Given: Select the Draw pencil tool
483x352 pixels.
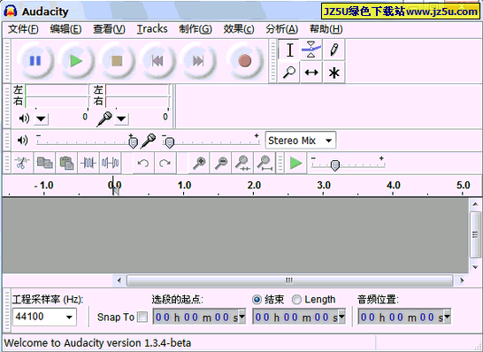Looking at the screenshot, I should pyautogui.click(x=333, y=50).
